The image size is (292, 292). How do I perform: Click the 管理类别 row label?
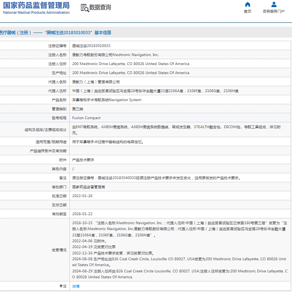[59, 109]
